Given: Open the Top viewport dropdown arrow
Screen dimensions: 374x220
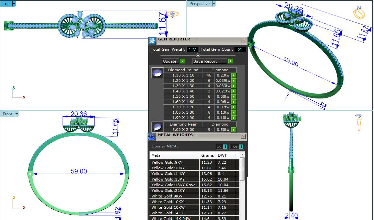Looking at the screenshot, I should tap(14, 4).
